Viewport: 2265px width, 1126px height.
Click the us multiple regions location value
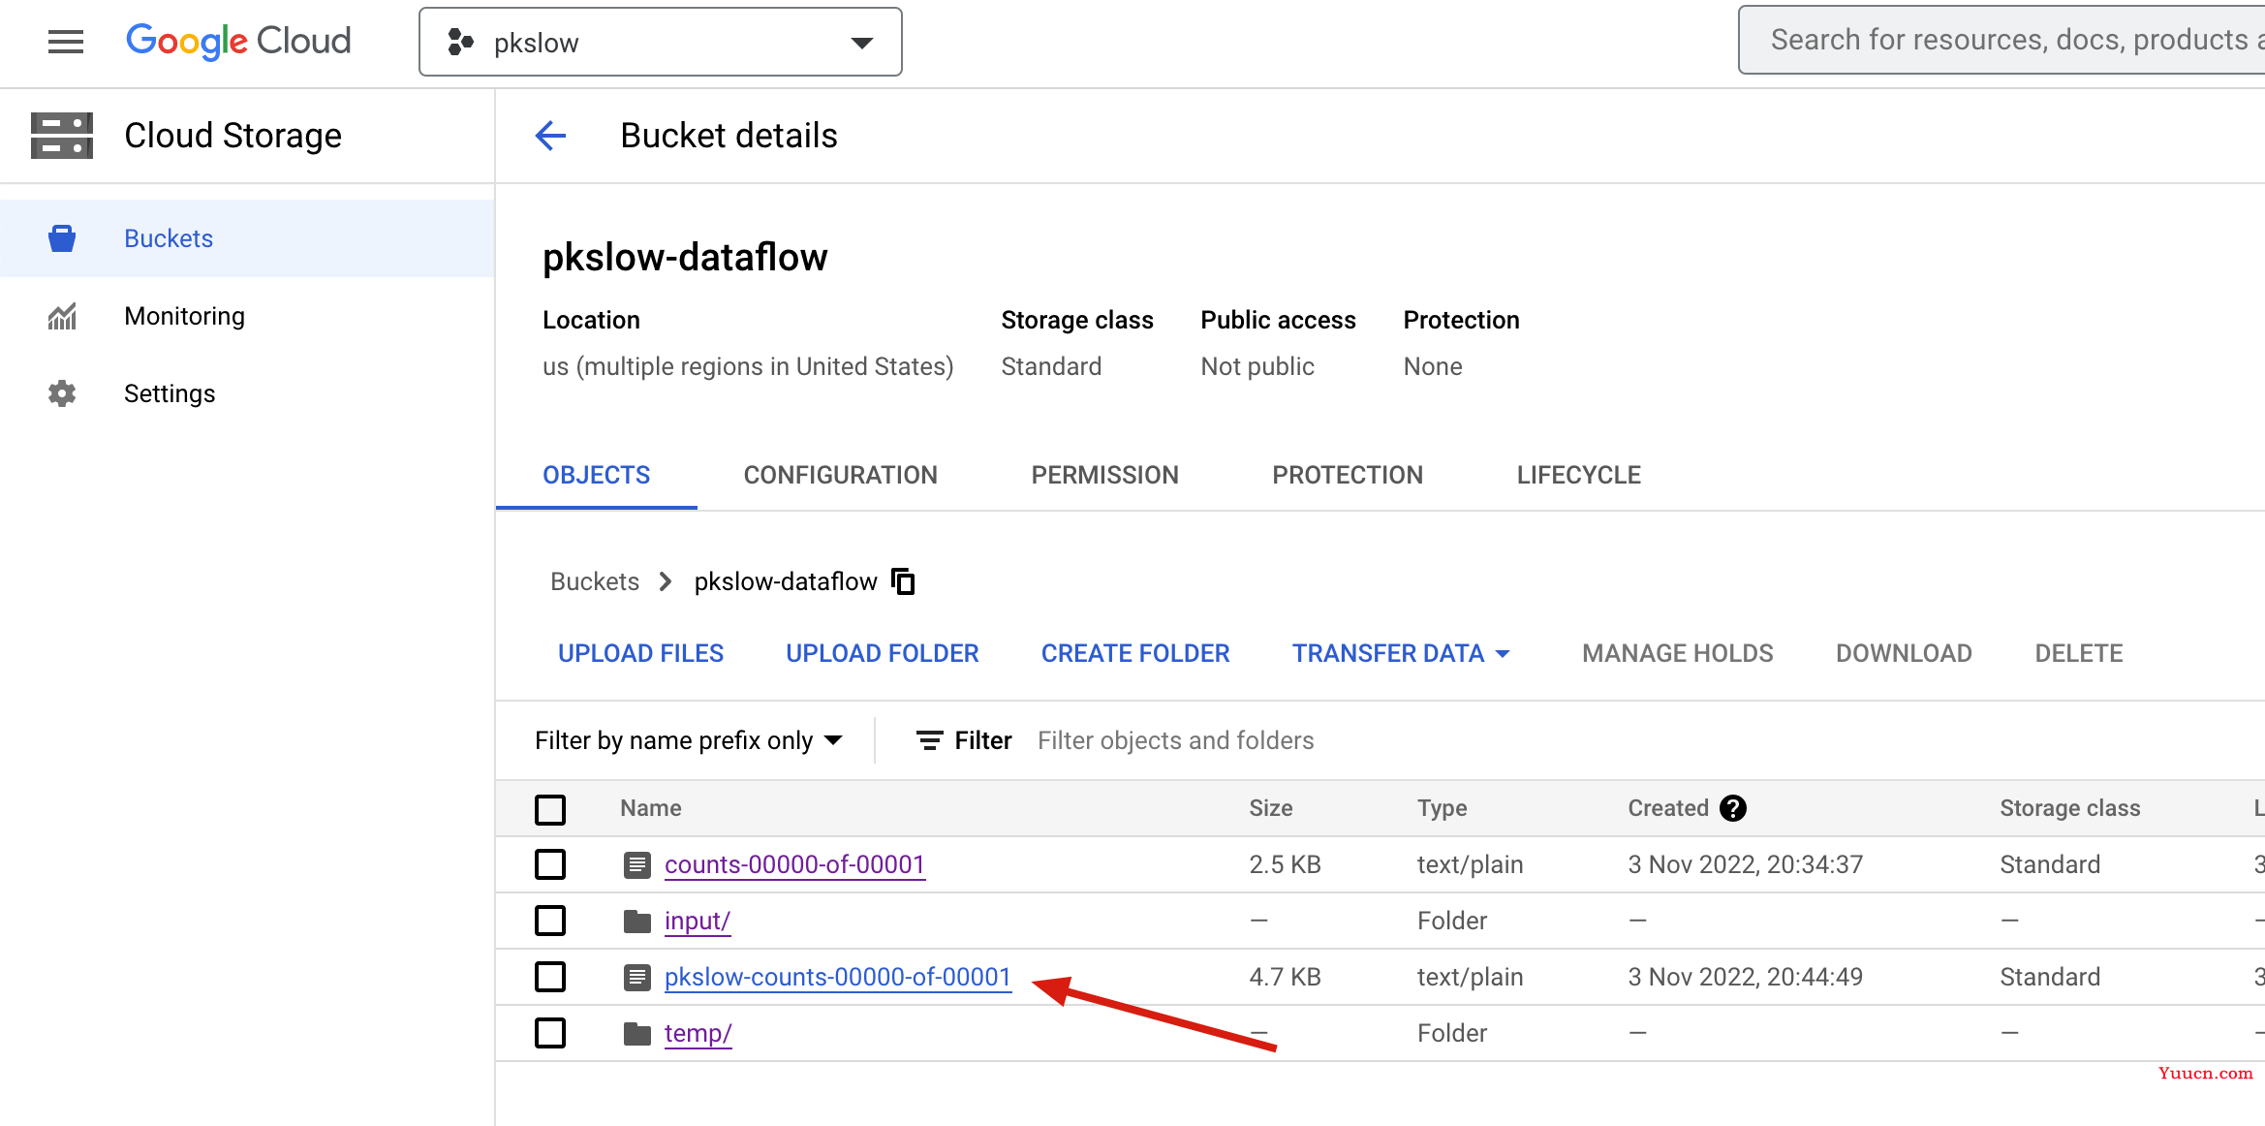(x=748, y=366)
